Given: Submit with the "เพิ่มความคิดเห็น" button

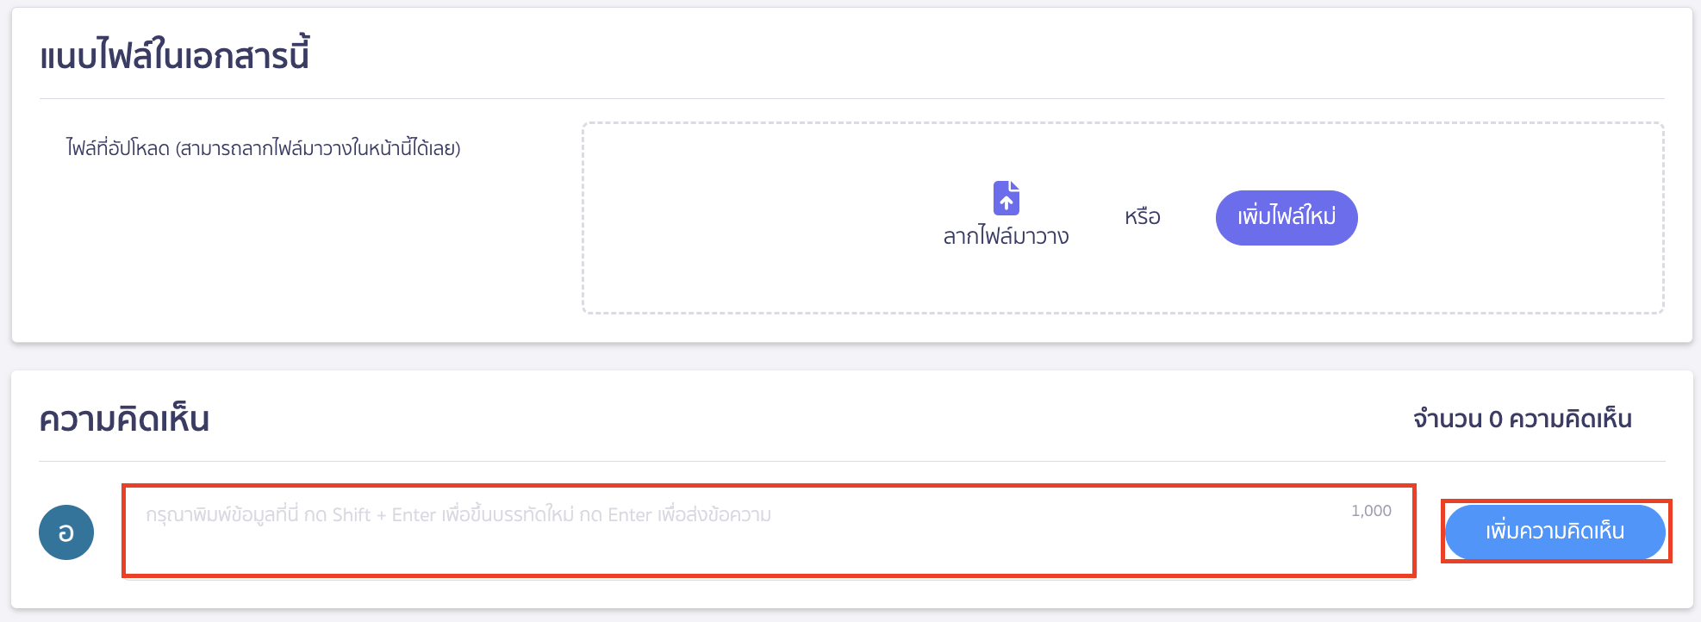Looking at the screenshot, I should pos(1555,532).
